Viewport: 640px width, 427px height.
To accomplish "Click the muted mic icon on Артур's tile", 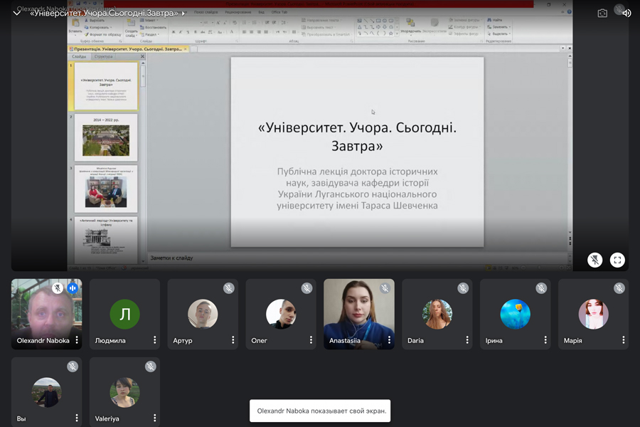I will 228,288.
